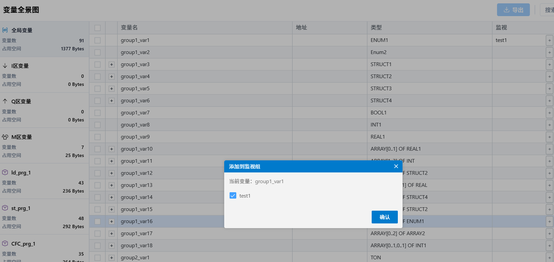The image size is (554, 262).
Task: Close the 添加到监视组 dialog
Action: tap(396, 166)
